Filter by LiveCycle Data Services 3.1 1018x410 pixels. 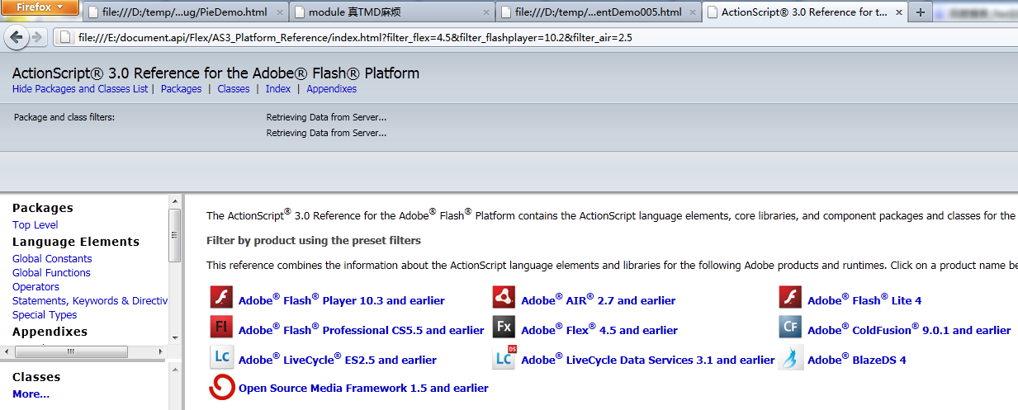coord(648,360)
